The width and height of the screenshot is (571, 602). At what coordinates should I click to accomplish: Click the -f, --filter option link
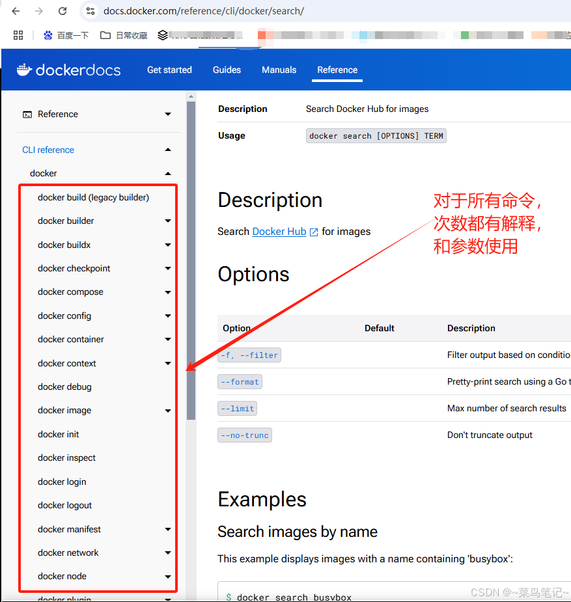coord(249,355)
